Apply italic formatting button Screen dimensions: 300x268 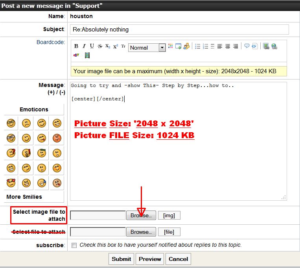tap(84, 46)
